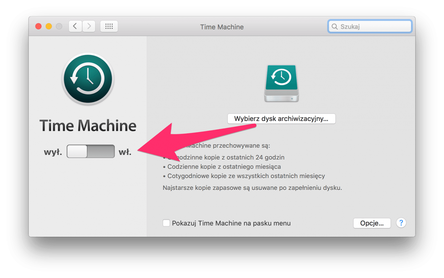Open the Opcje options button
Screen dimensions: 444x278
click(372, 223)
